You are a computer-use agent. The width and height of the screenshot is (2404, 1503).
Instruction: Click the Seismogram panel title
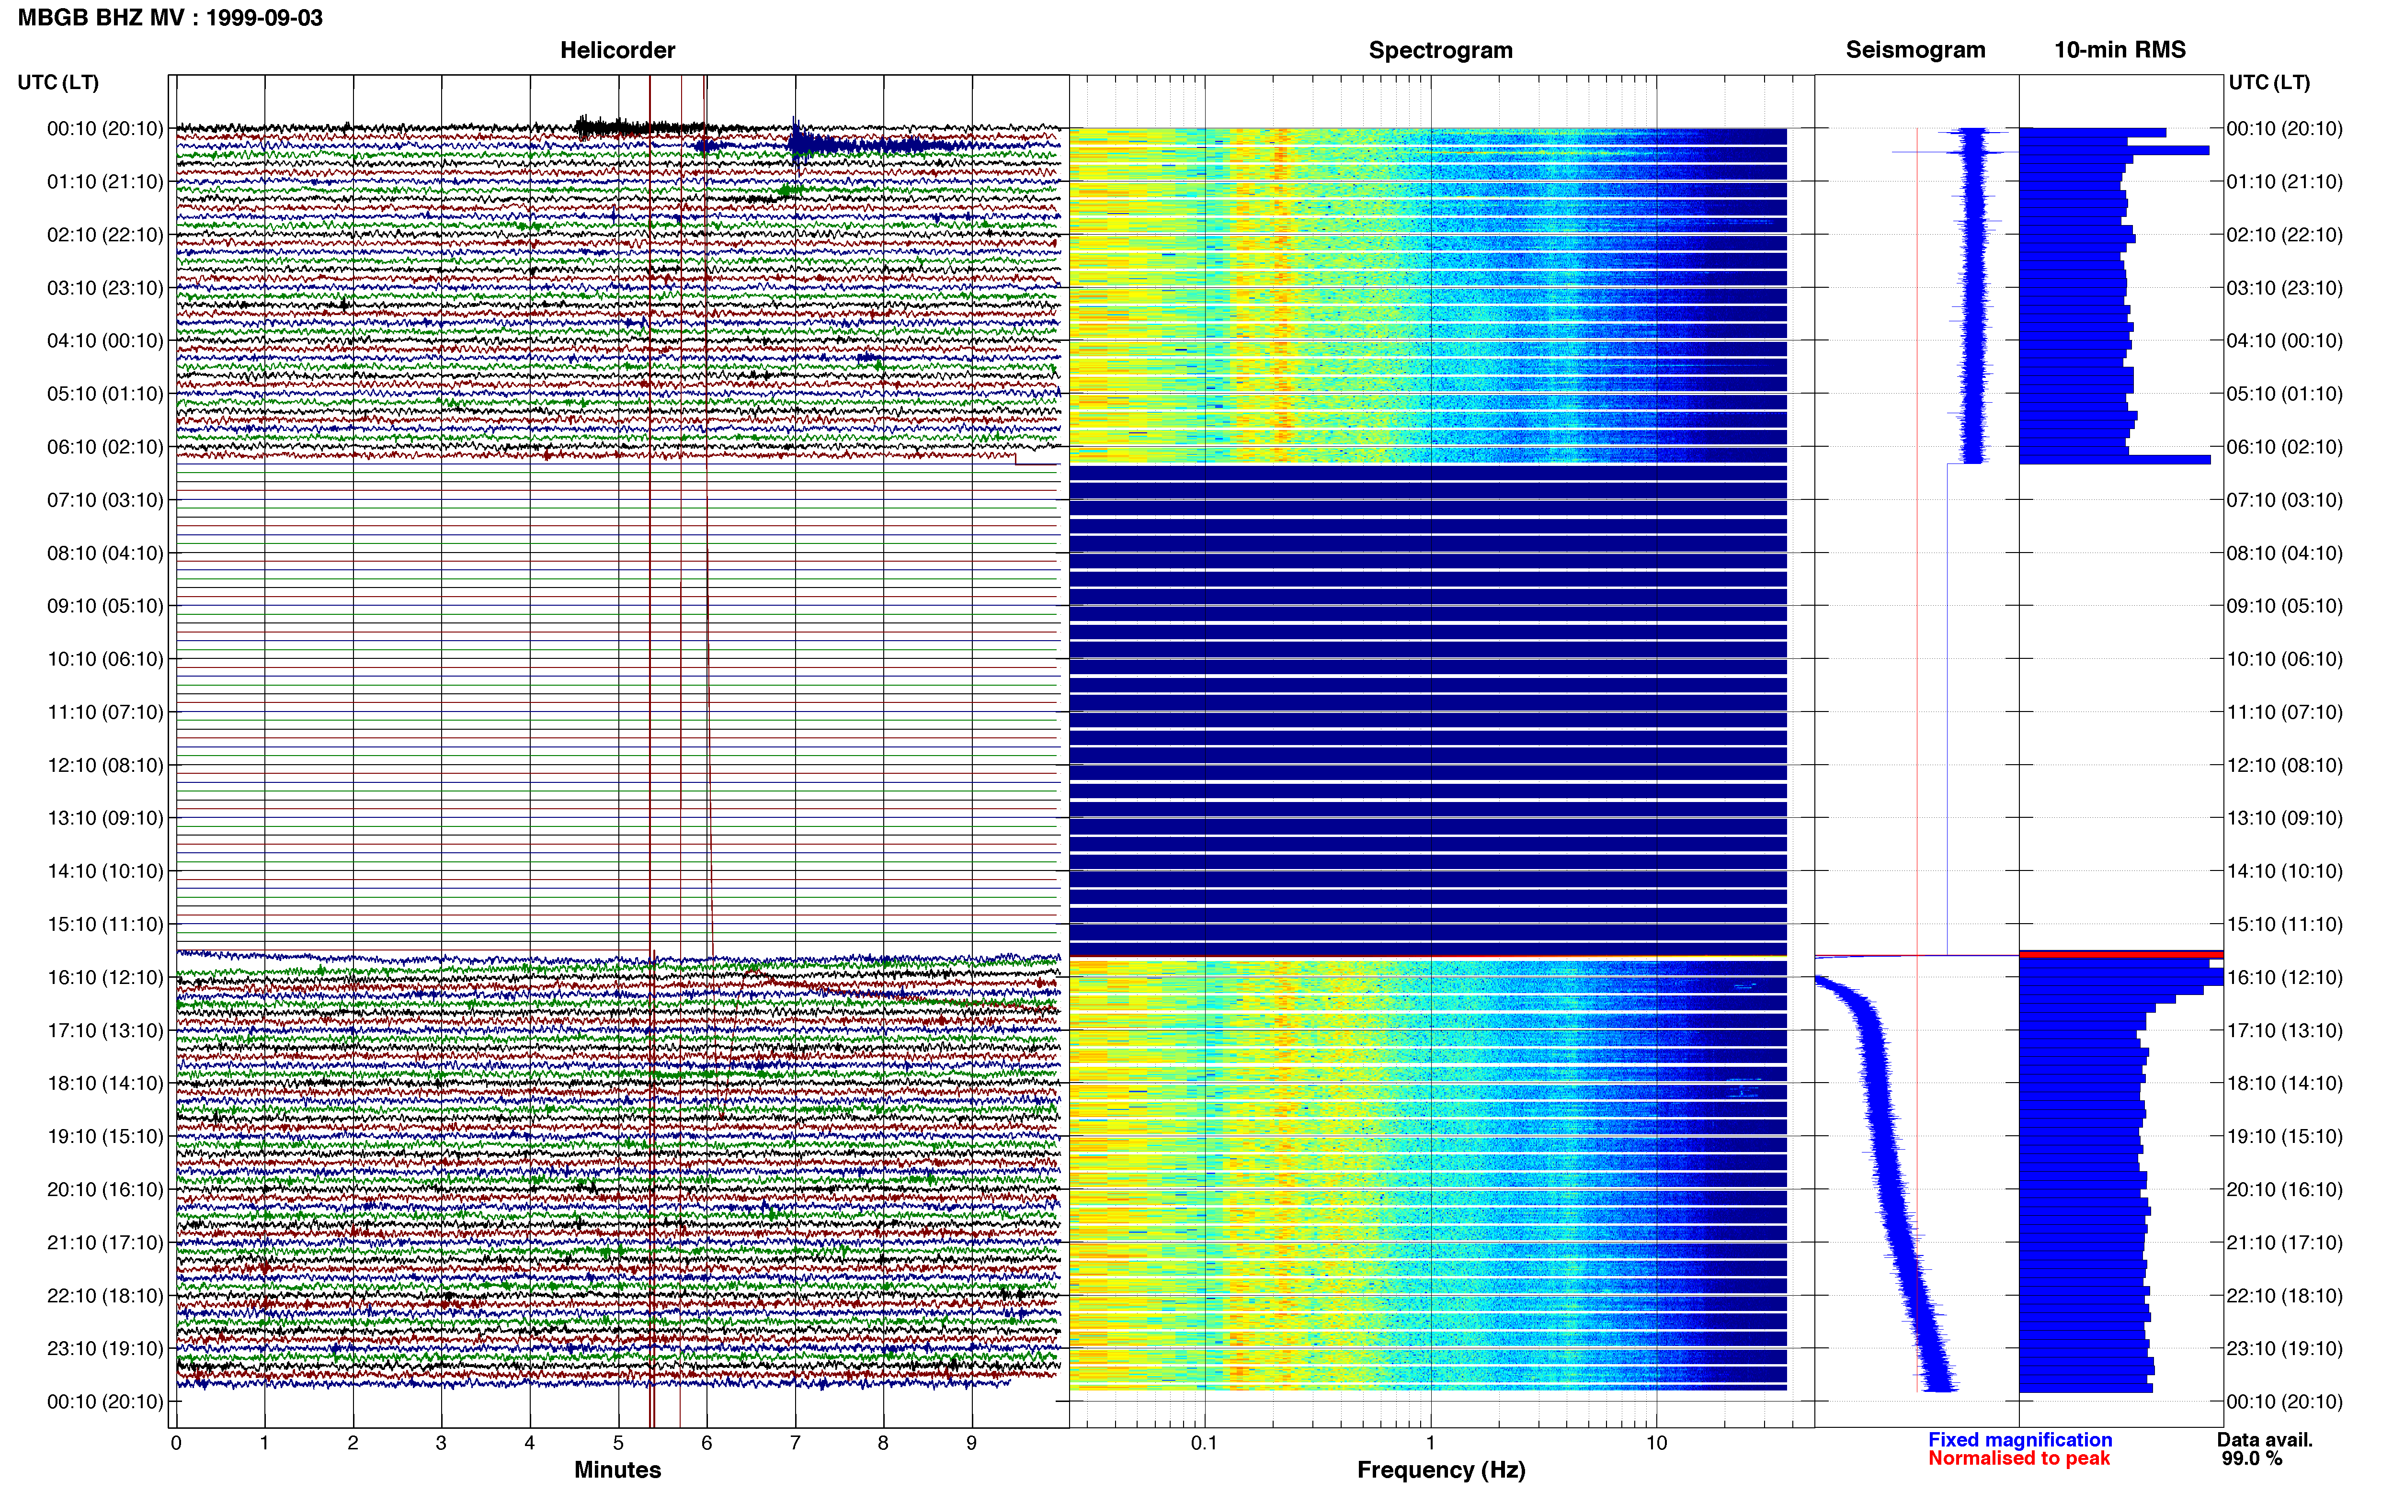tap(1915, 50)
